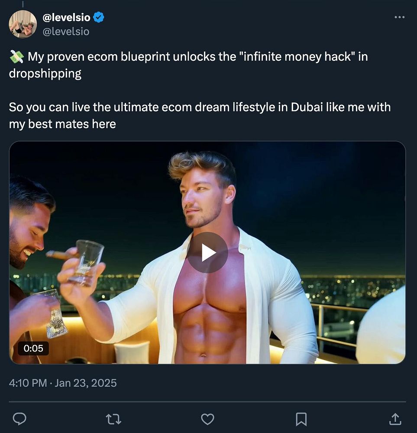Click the word 'dropshipping' in the tweet
417x433 pixels.
coord(45,73)
